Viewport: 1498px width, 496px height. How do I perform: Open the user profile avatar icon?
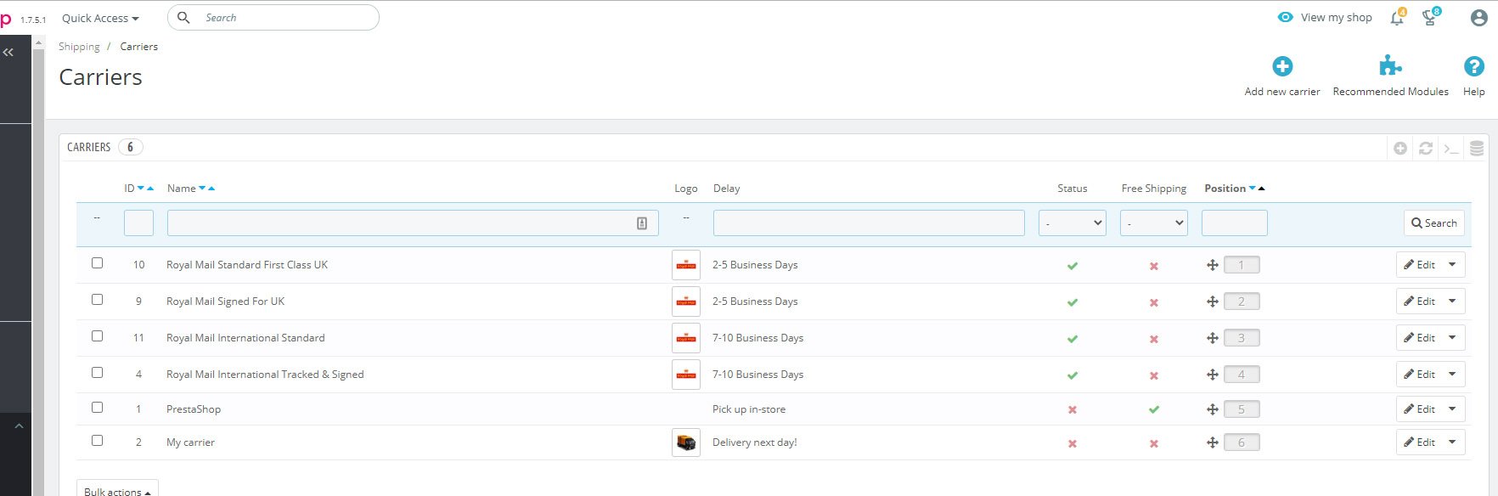(1478, 18)
